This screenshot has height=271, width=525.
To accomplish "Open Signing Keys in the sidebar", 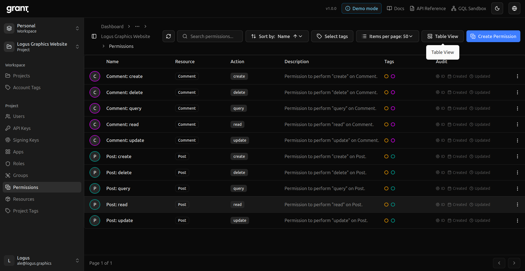I will (x=42, y=140).
